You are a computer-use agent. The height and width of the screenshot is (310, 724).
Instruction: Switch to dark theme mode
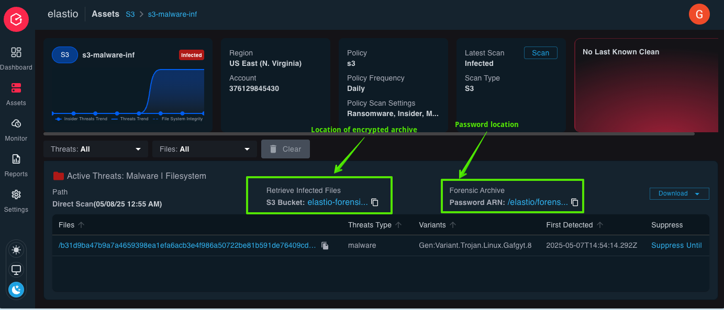click(16, 290)
